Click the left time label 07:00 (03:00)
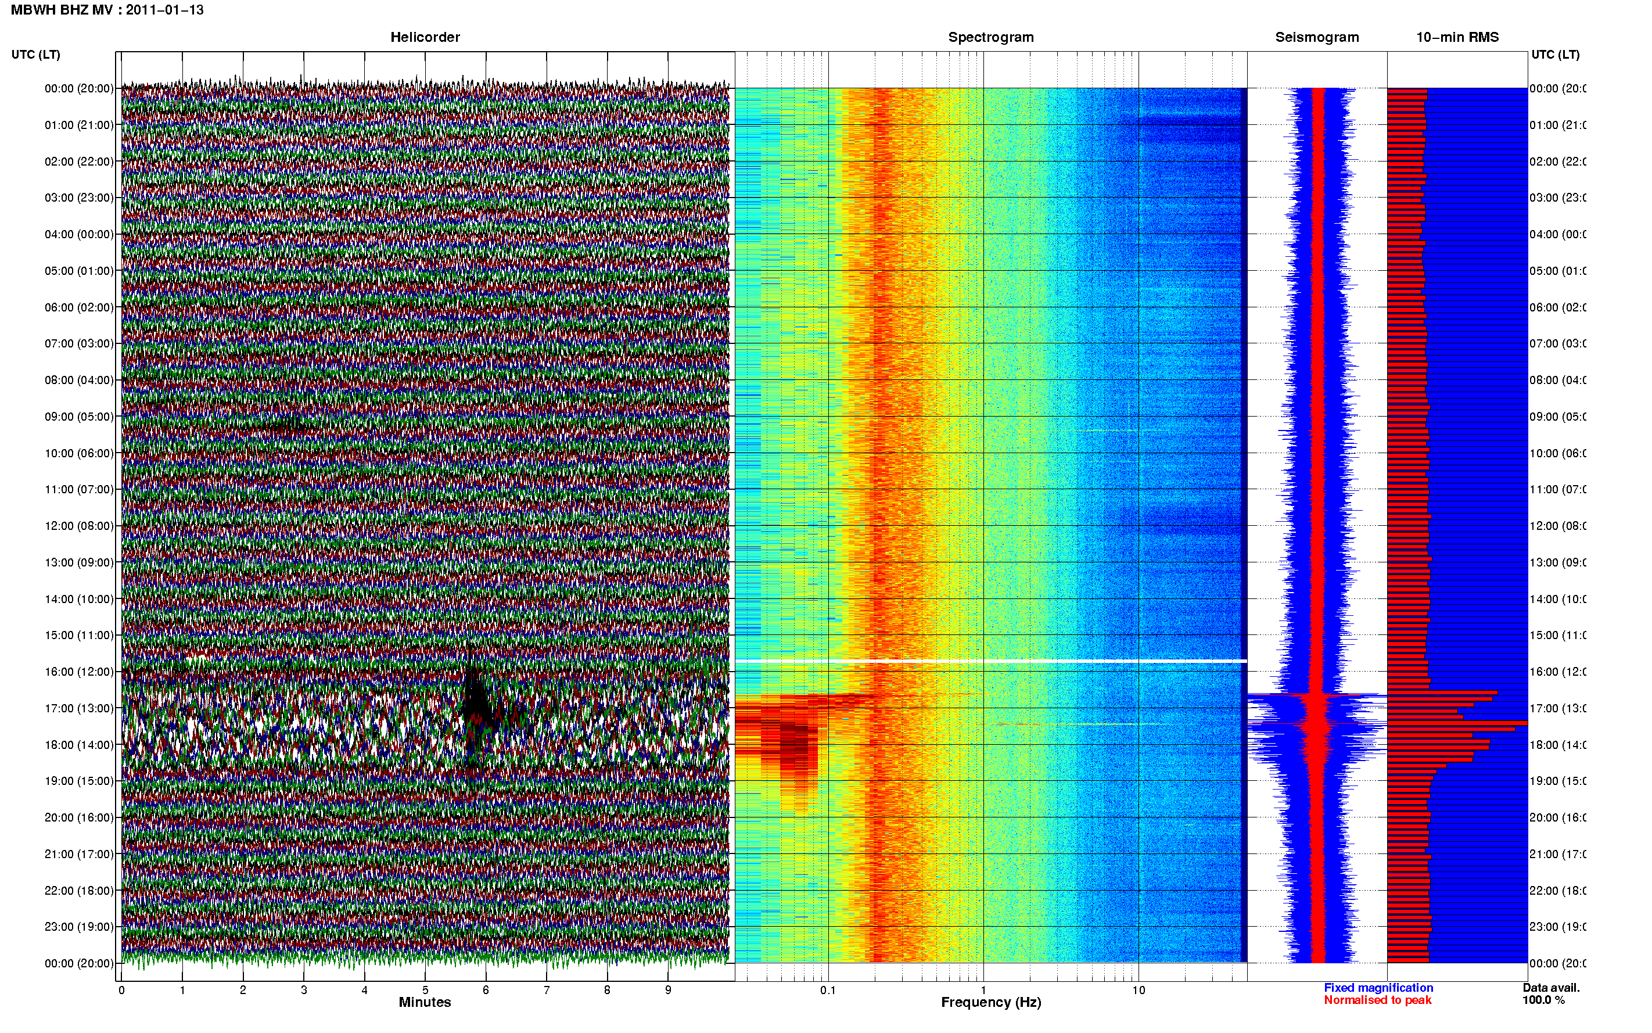Screen dimensions: 1652x1033 [79, 343]
